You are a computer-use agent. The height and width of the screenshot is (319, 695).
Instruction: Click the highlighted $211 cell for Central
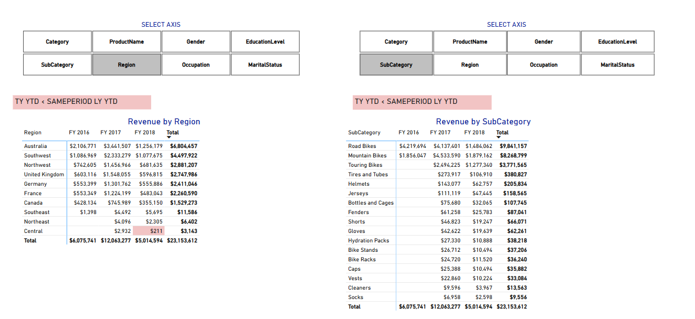[x=149, y=231]
